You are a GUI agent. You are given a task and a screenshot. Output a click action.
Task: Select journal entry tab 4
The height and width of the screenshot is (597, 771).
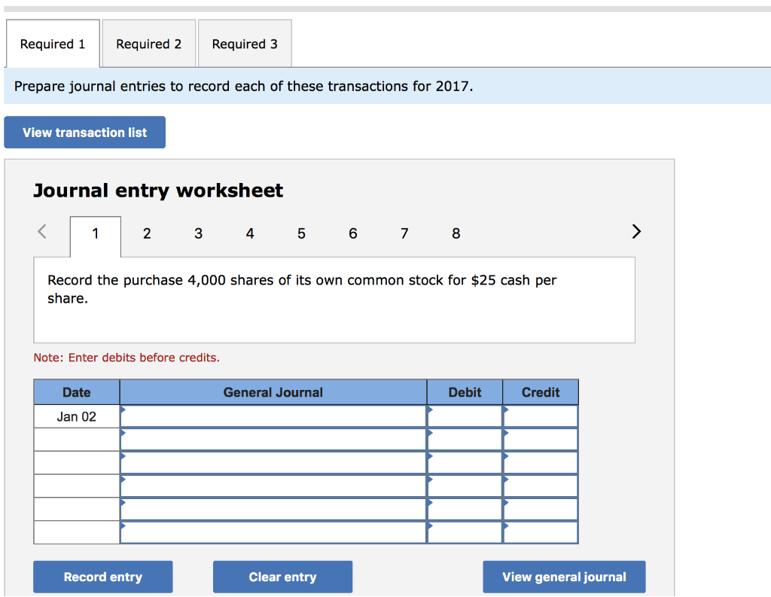click(x=250, y=233)
